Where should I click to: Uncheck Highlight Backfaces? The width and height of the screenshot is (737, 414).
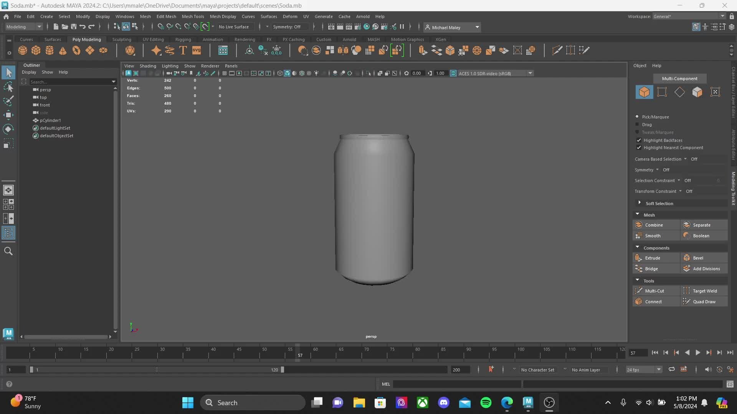point(638,140)
